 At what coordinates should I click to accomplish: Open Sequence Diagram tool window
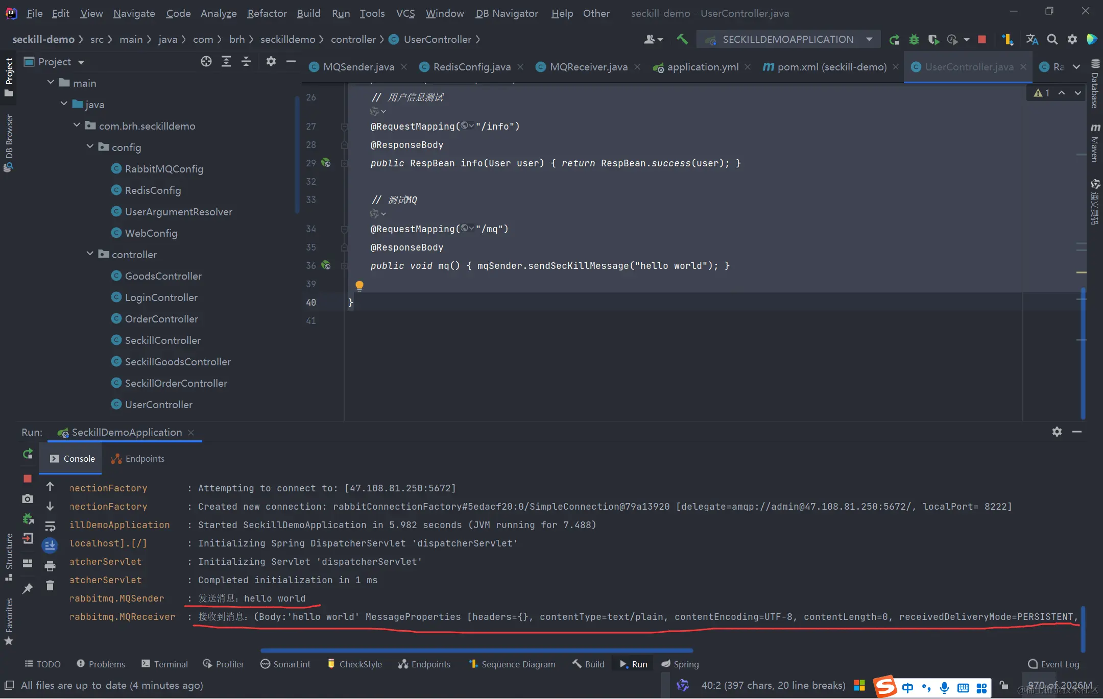pos(512,664)
